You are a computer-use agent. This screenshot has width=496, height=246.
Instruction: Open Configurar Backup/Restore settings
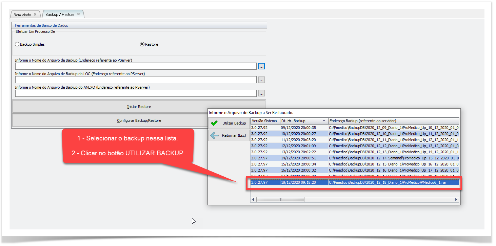coord(139,120)
